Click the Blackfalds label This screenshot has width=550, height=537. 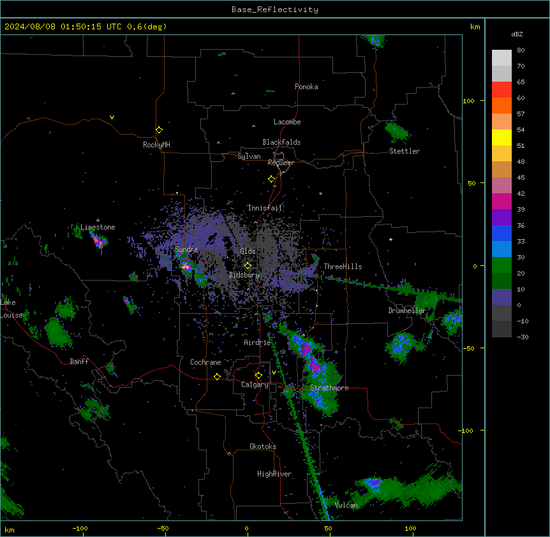pyautogui.click(x=281, y=142)
